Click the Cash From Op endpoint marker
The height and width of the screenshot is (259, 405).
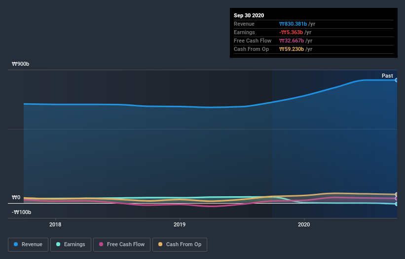[x=397, y=194]
